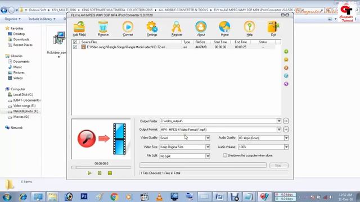
Task: Click the Start Time column header
Action: pos(220,42)
